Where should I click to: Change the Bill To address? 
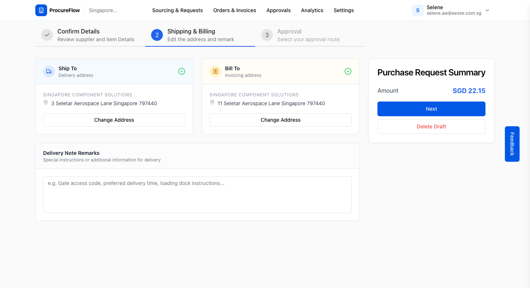tap(280, 120)
